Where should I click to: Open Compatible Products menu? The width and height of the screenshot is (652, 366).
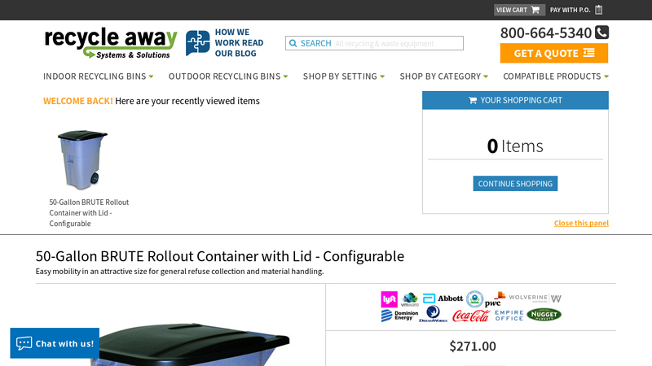pos(556,76)
